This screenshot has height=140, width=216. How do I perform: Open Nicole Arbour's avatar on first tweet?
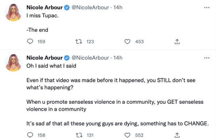click(x=13, y=13)
